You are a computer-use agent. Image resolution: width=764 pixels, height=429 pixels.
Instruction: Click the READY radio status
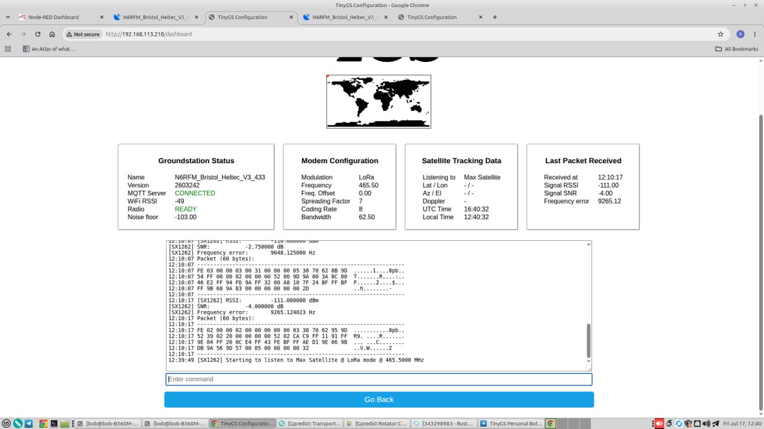186,209
